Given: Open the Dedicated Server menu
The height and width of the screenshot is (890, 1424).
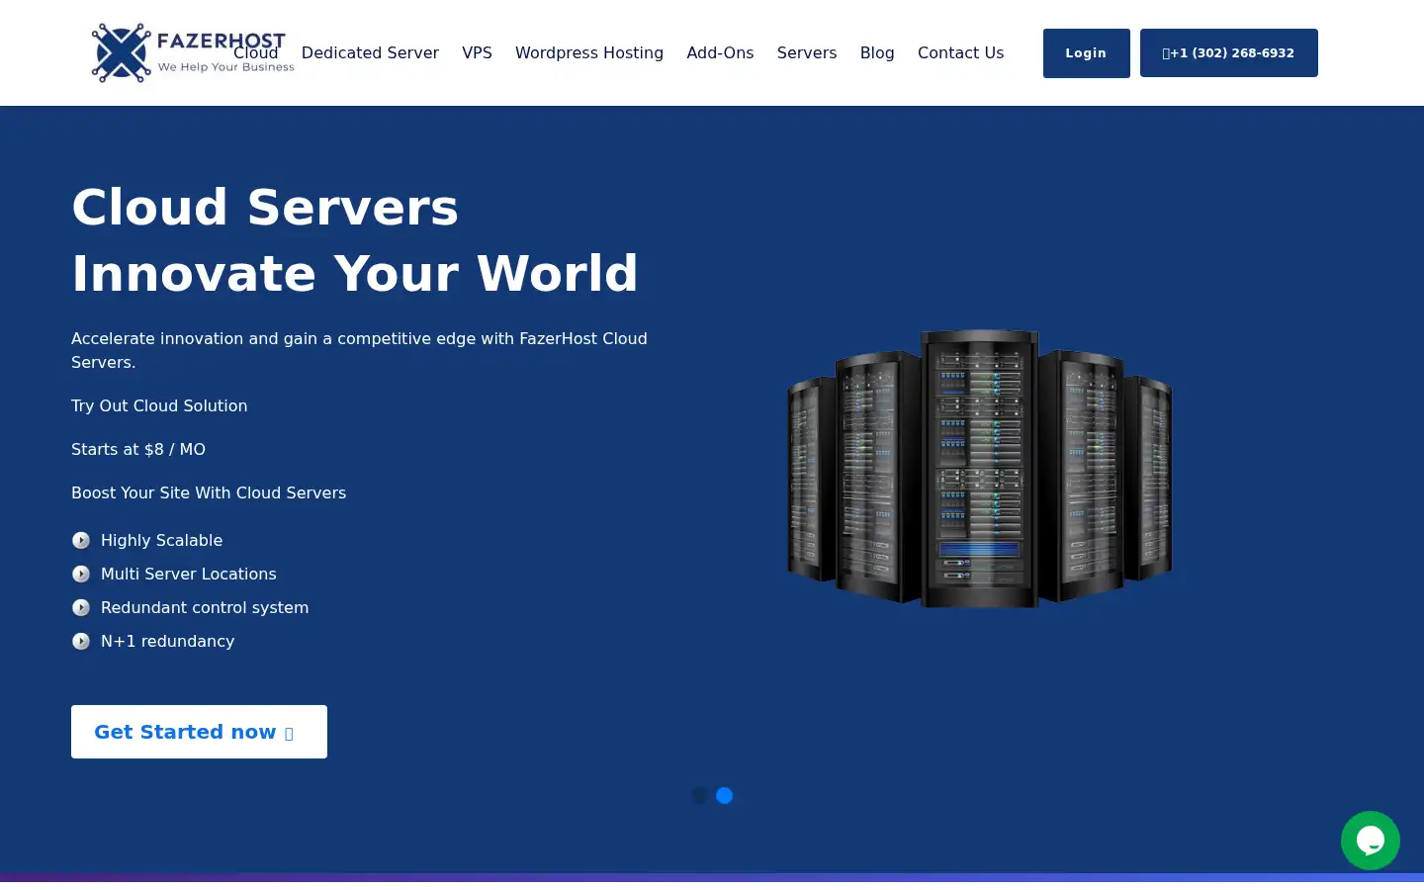Looking at the screenshot, I should [x=370, y=53].
